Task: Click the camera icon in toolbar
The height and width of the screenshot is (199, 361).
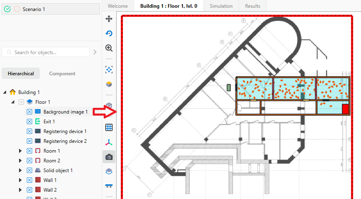Action: point(109,157)
